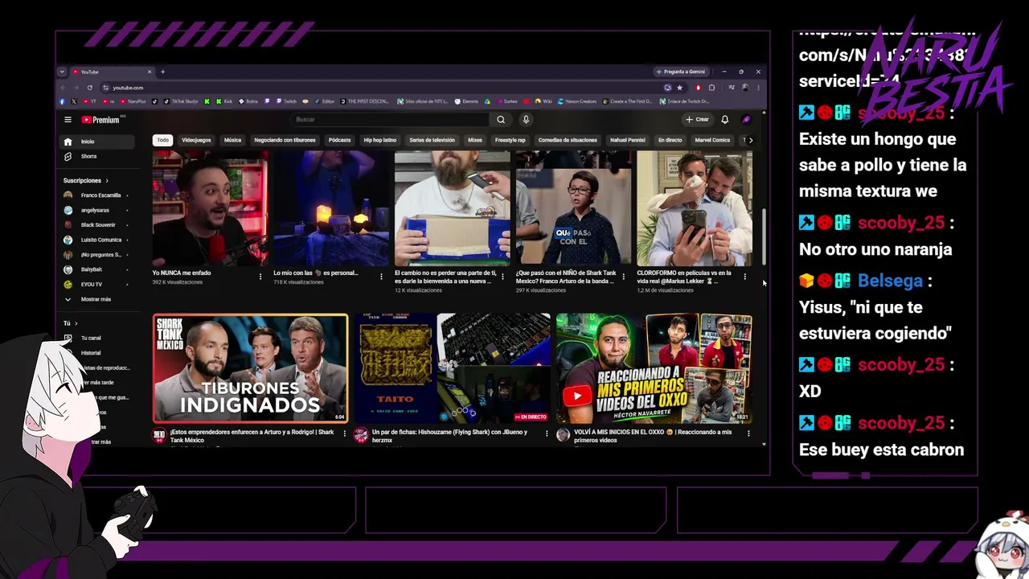Image resolution: width=1029 pixels, height=579 pixels.
Task: Open Shorts in the sidebar
Action: pyautogui.click(x=98, y=156)
